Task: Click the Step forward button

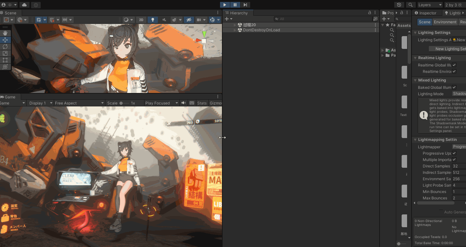Action: [245, 5]
